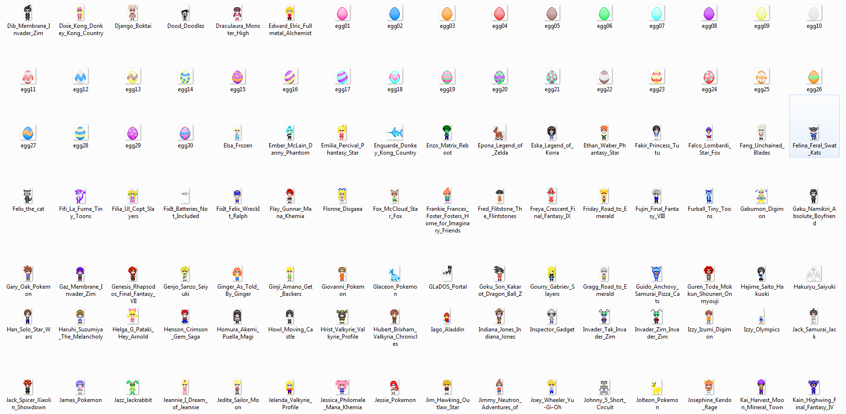
Task: Click the Edward_Elric_Fullmetal_Alchemist icon
Action: 290,13
